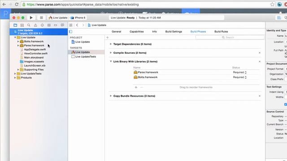Expand Target Dependencies section
The width and height of the screenshot is (287, 161).
(111, 44)
